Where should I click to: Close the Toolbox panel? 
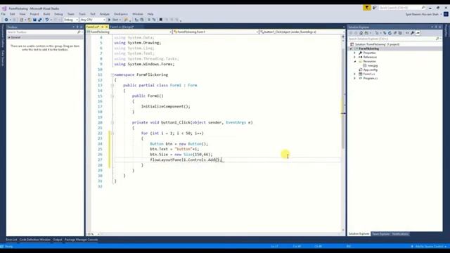[x=82, y=27]
